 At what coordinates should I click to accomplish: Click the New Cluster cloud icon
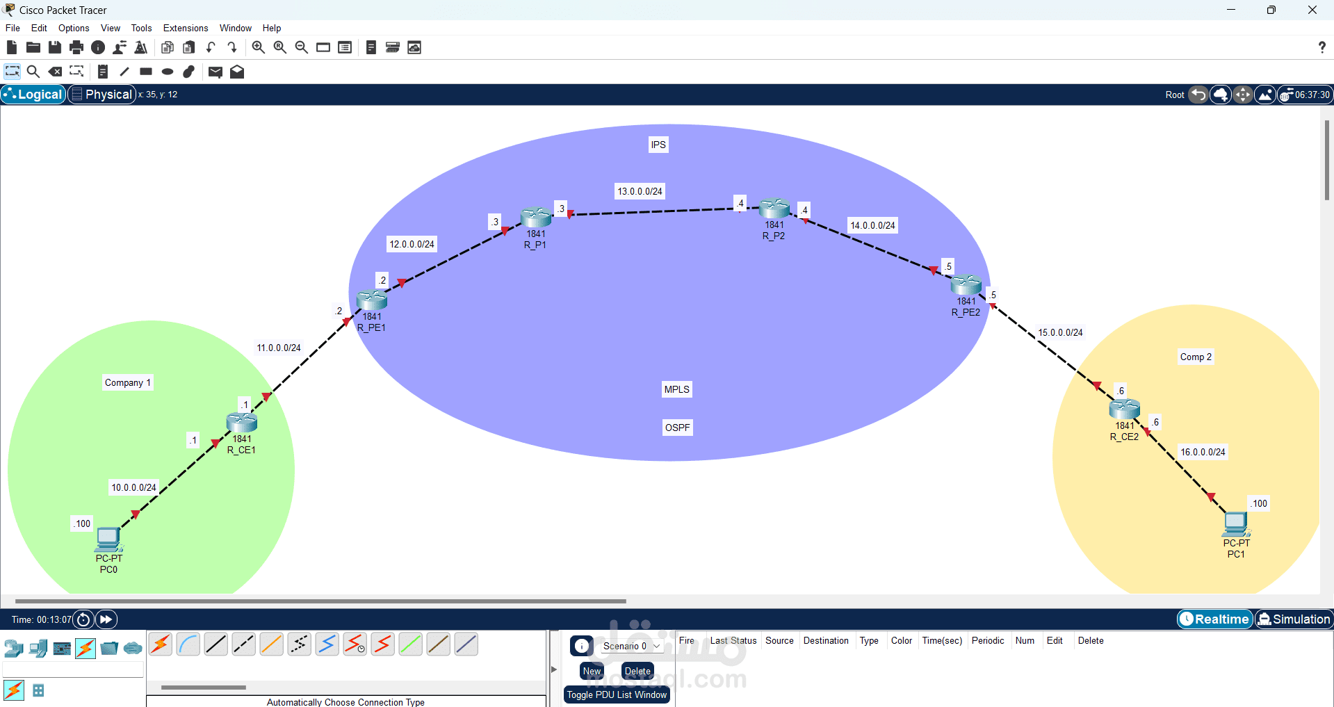click(1221, 95)
